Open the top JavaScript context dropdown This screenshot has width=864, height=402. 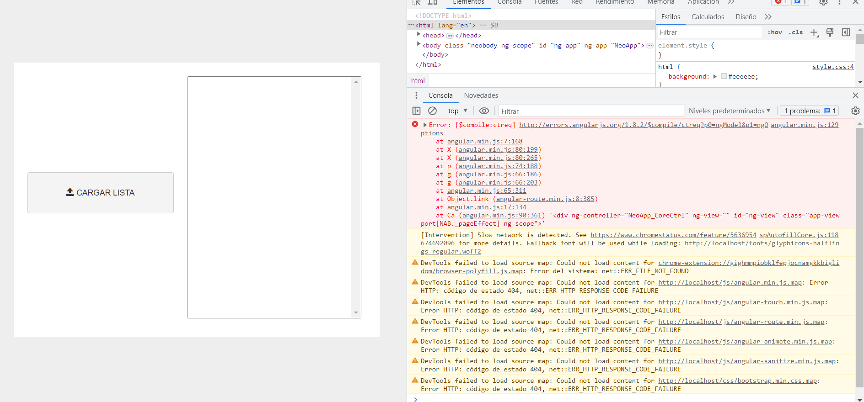coord(458,111)
